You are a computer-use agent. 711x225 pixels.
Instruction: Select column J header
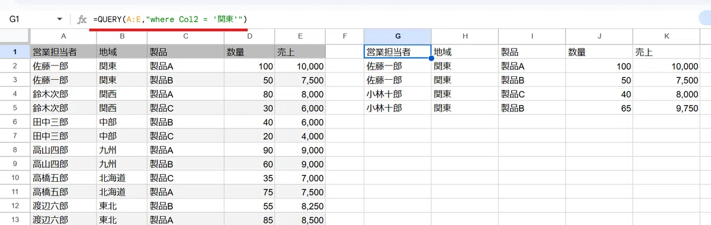(x=599, y=36)
